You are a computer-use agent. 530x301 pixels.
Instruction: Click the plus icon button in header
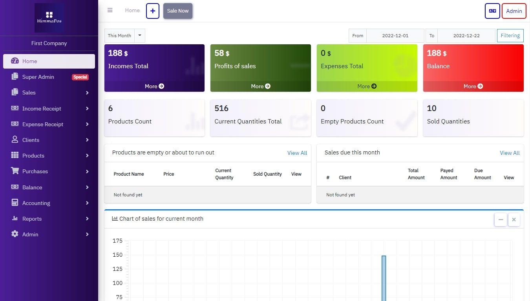pos(153,11)
